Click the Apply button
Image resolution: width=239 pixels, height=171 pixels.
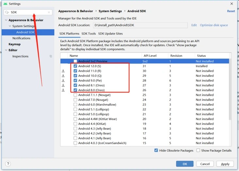(x=225, y=164)
